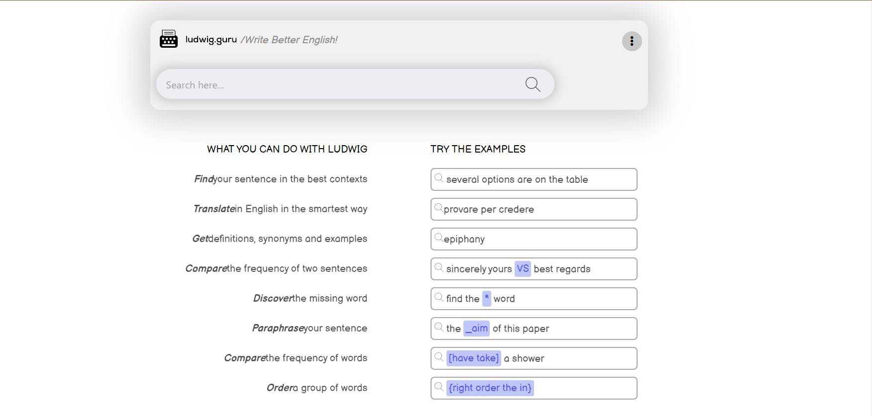Screen dimensions: 872x416
Task: Click 'Find your sentence in the best contexts'
Action: [281, 179]
